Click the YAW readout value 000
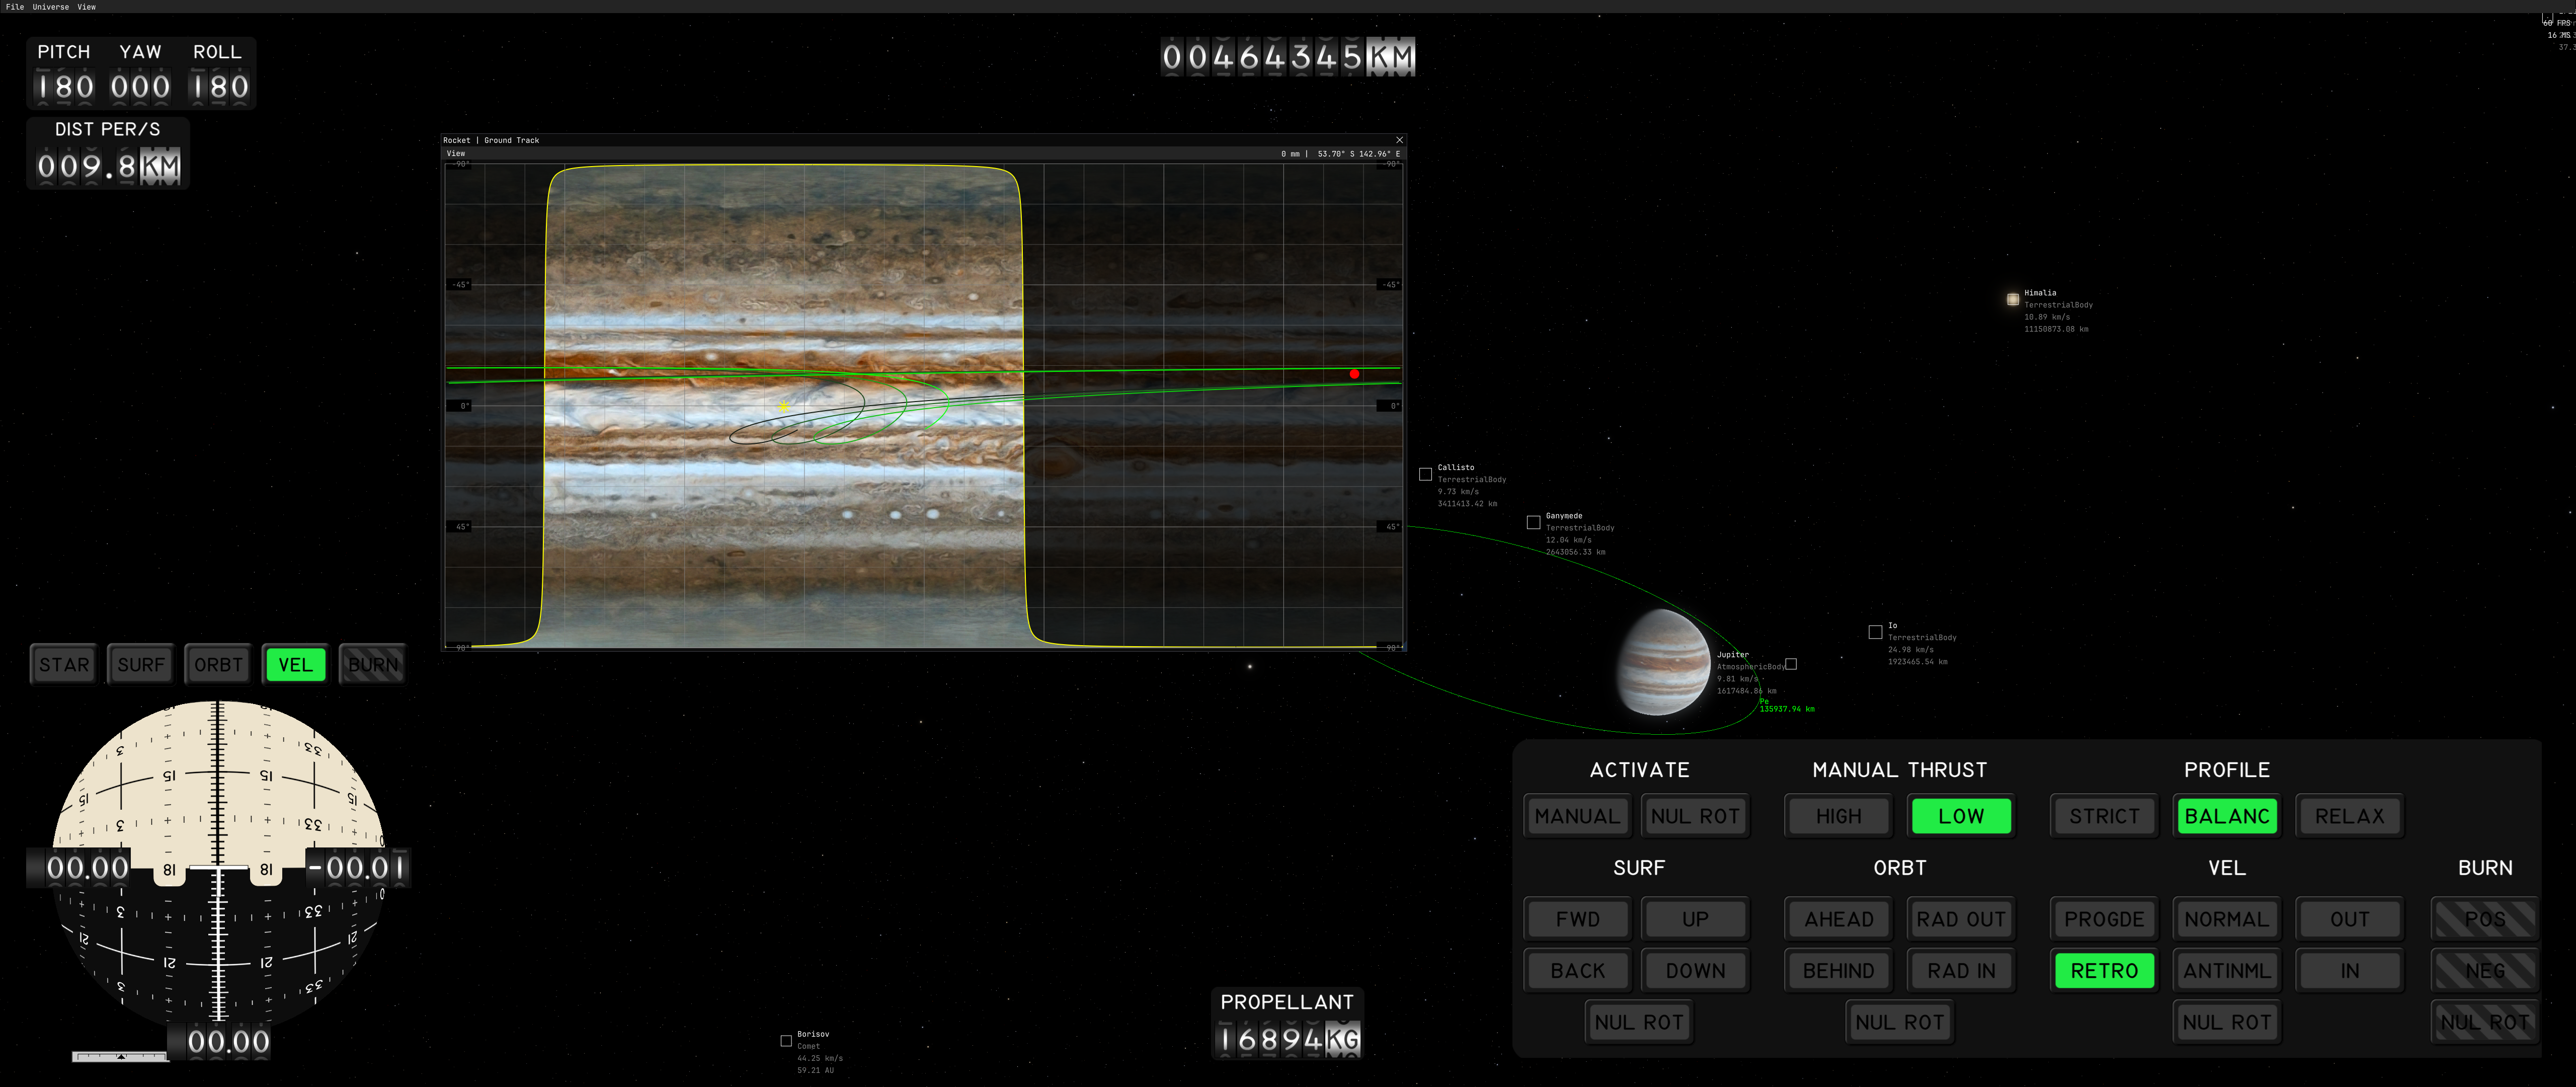 pos(140,87)
